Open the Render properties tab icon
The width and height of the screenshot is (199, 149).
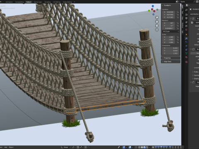click(186, 14)
